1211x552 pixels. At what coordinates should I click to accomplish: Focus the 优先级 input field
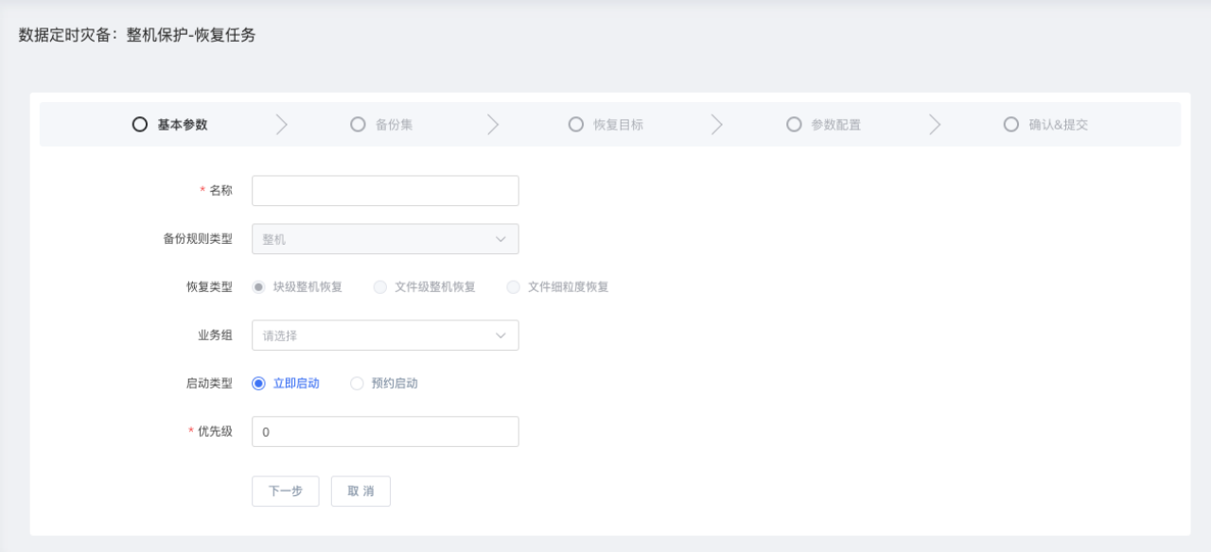(x=385, y=432)
